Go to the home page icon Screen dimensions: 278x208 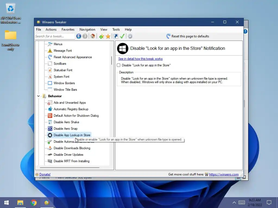(93, 36)
